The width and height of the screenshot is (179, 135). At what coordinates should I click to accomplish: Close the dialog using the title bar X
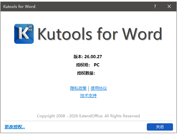[169, 6]
